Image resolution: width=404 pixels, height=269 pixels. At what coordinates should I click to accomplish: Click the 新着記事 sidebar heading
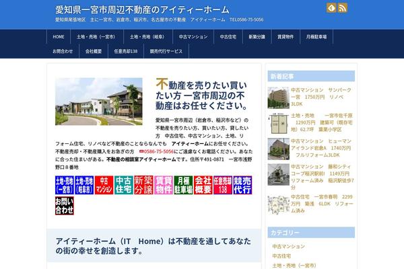[x=311, y=76]
